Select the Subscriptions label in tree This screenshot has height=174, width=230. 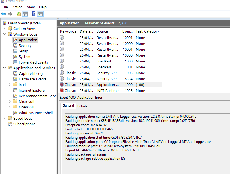tap(24, 124)
